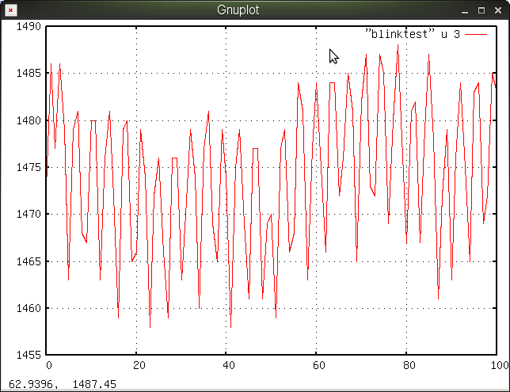Screen dimensions: 510x392
Task: Click the window menu icon in title bar
Action: coord(10,10)
